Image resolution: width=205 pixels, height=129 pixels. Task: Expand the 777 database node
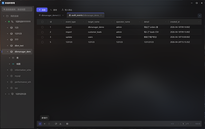click(x=8, y=40)
